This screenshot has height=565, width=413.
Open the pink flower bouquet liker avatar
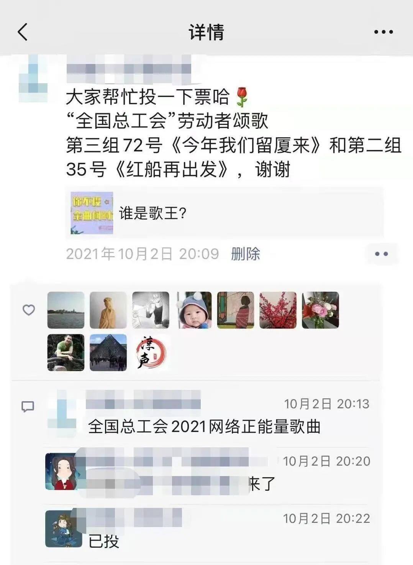tap(320, 310)
